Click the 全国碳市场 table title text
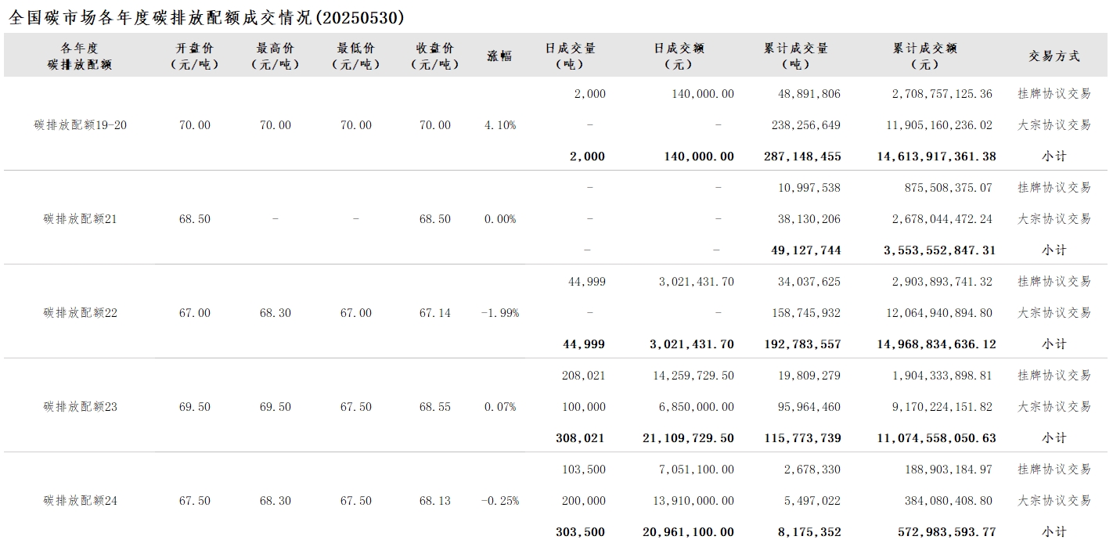The width and height of the screenshot is (1113, 547). click(x=207, y=17)
